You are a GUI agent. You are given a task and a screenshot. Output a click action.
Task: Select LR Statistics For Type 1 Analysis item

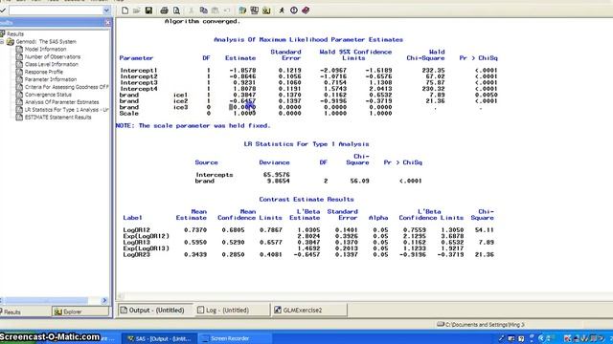[x=66, y=110]
